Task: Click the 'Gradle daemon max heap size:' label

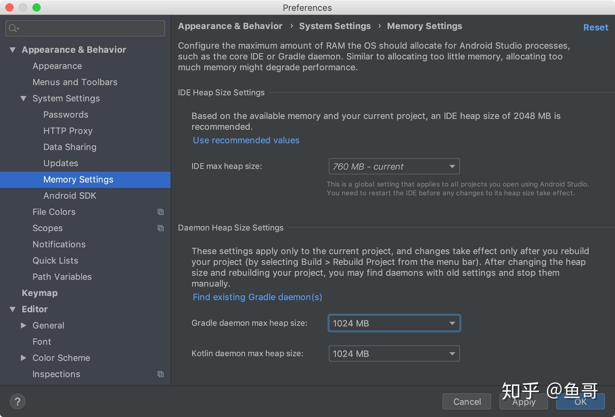Action: (249, 323)
